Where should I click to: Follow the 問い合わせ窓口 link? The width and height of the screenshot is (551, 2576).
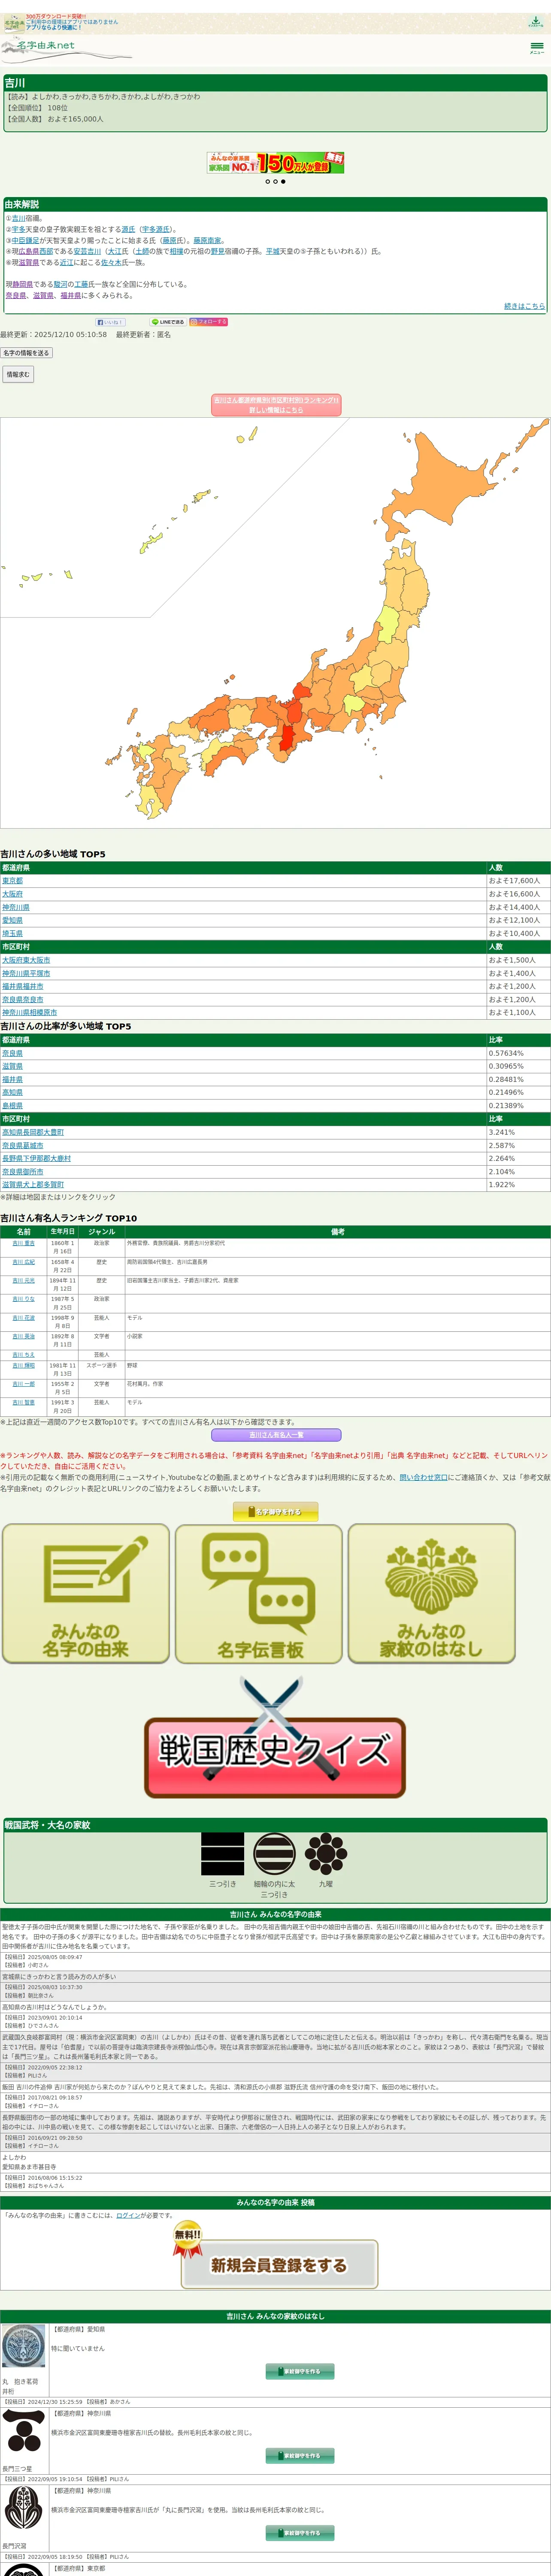[424, 1476]
